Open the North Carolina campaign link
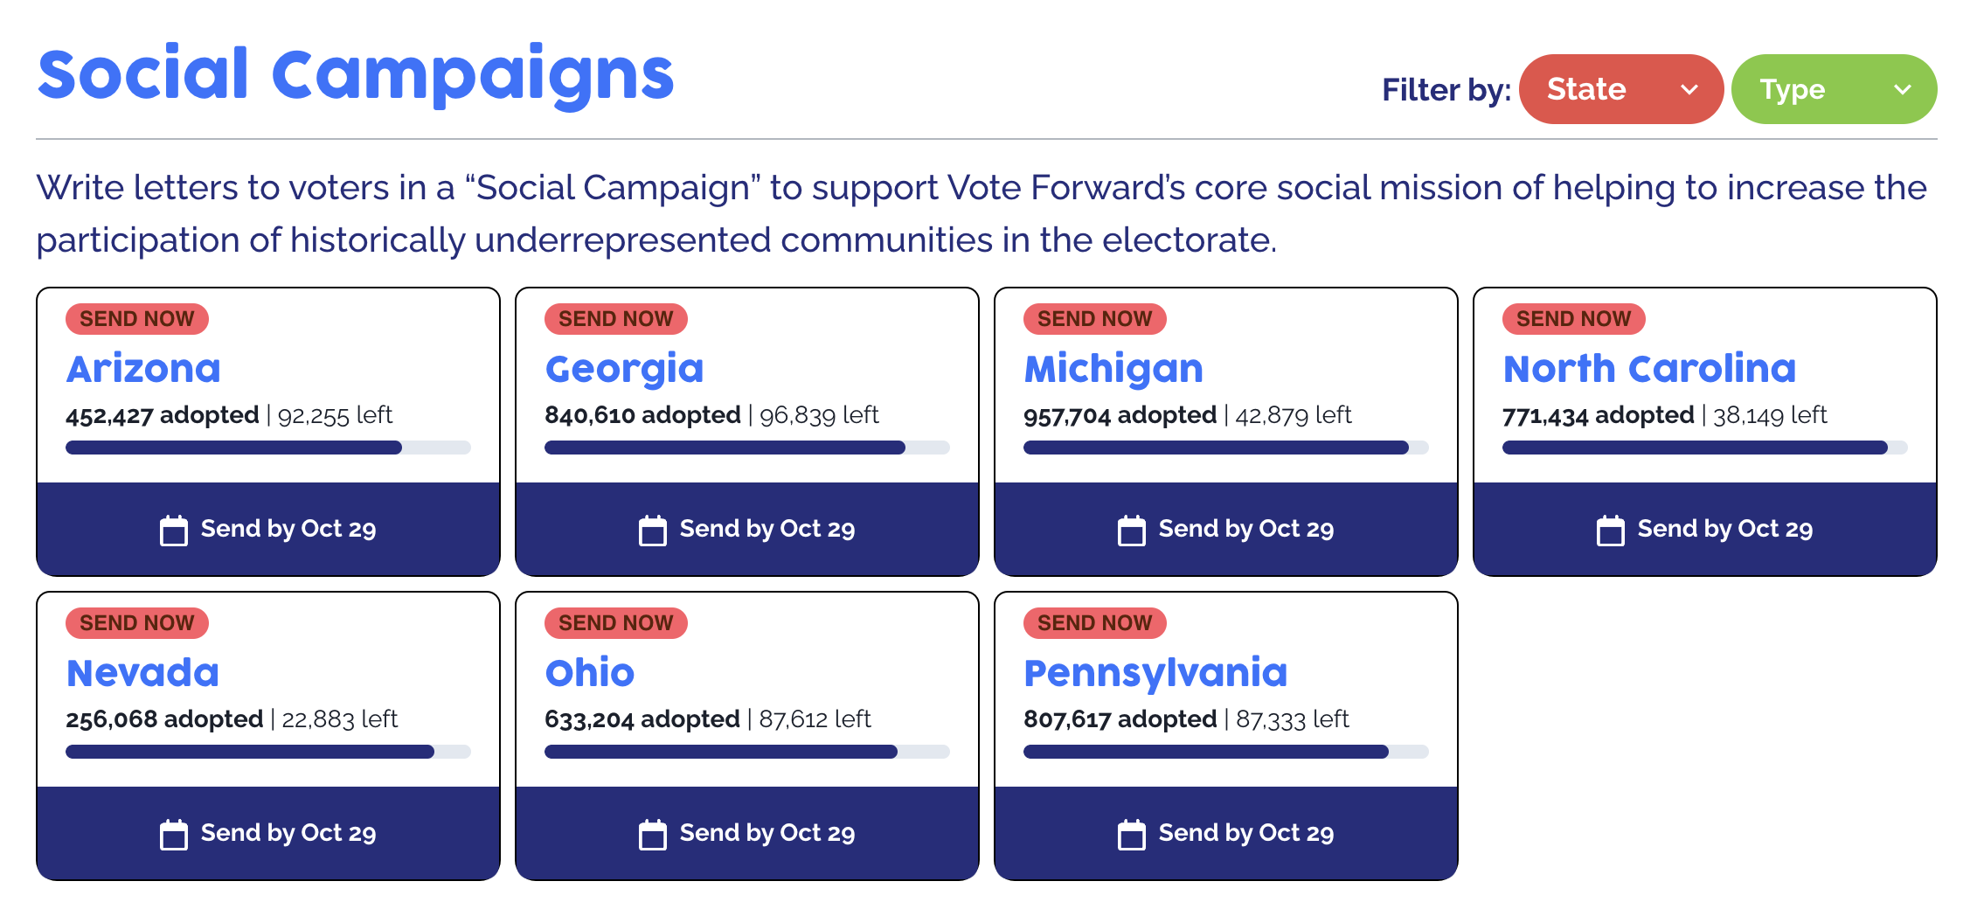The width and height of the screenshot is (1970, 916). point(1649,369)
